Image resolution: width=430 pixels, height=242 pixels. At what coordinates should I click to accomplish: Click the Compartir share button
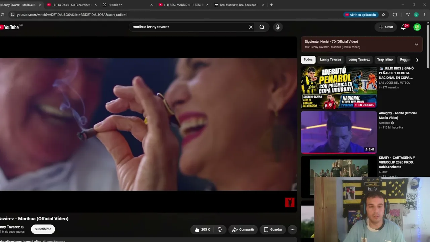click(243, 230)
